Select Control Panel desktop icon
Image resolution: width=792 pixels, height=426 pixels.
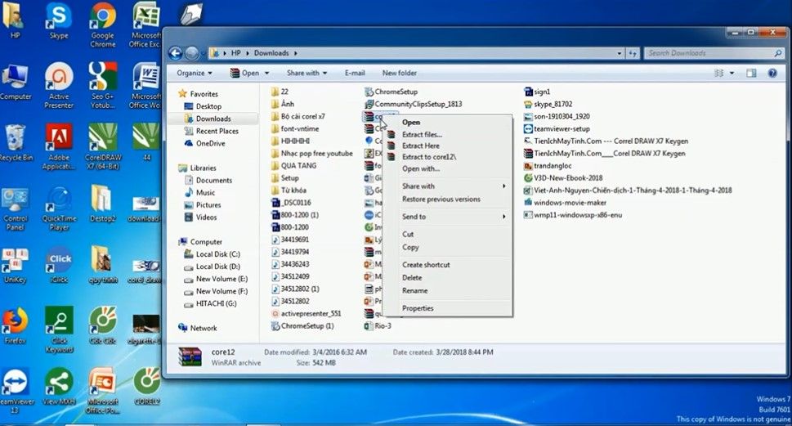point(16,209)
